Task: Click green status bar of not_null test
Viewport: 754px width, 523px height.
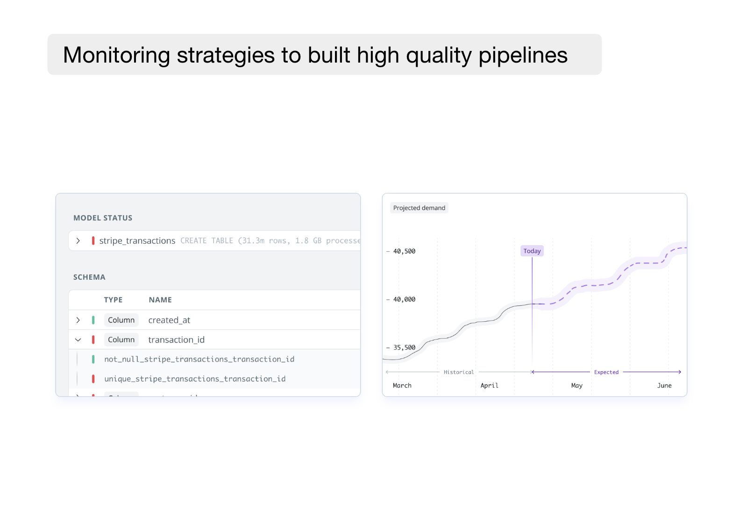Action: click(x=93, y=360)
